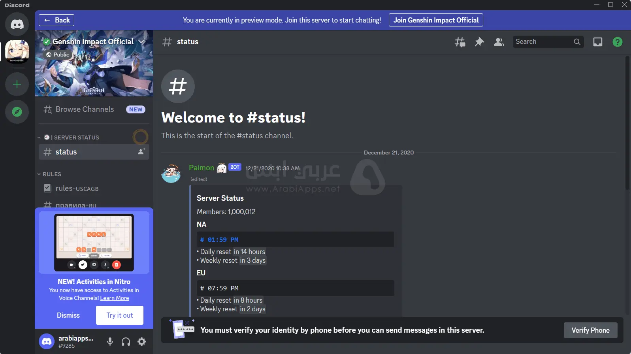
Task: Minimize the Discord window
Action: tap(597, 5)
